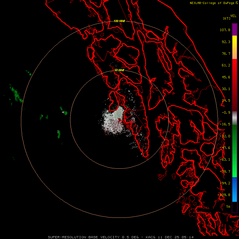Click the TH threshold label
Viewport: 239px width, 239px height.
point(228,207)
